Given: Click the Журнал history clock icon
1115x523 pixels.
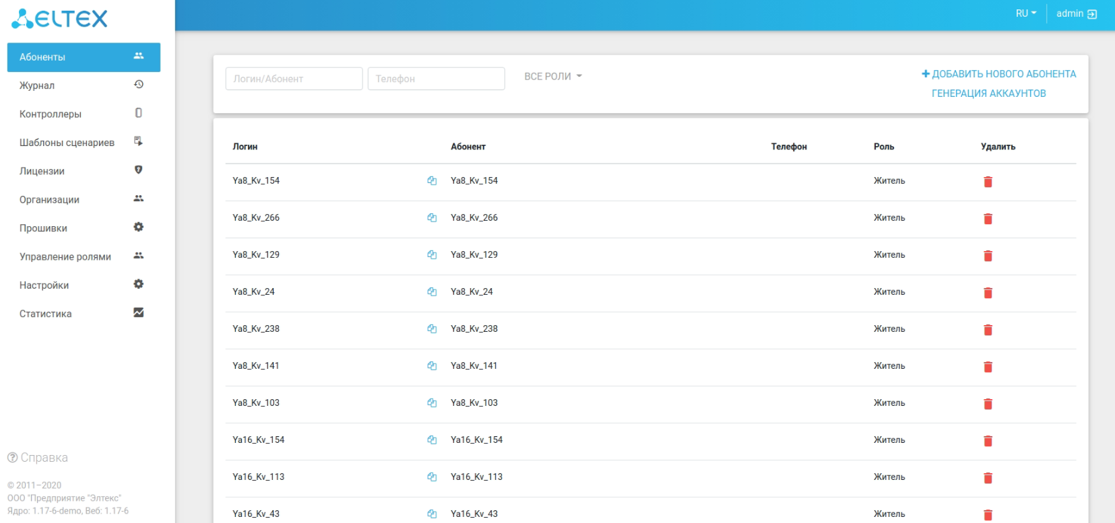Looking at the screenshot, I should pos(139,85).
